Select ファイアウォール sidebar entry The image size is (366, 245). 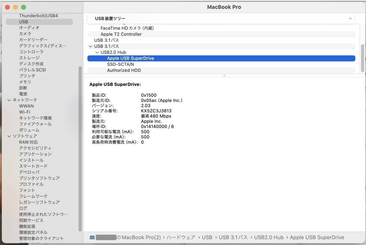(x=35, y=124)
